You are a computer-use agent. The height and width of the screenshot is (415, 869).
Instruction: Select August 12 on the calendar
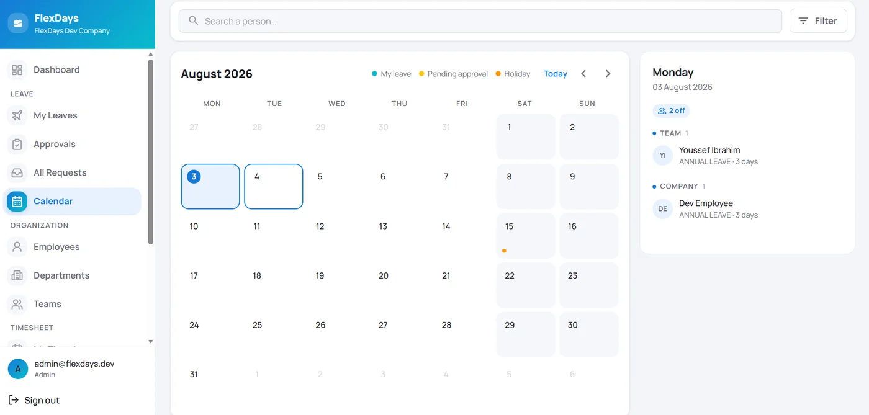click(x=337, y=236)
